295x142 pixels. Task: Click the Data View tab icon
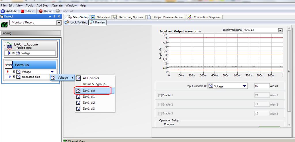click(x=93, y=17)
